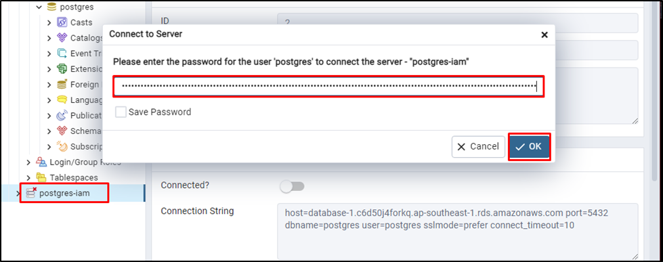663x262 pixels.
Task: Click the disconnected postgres-iam server icon
Action: click(x=31, y=193)
